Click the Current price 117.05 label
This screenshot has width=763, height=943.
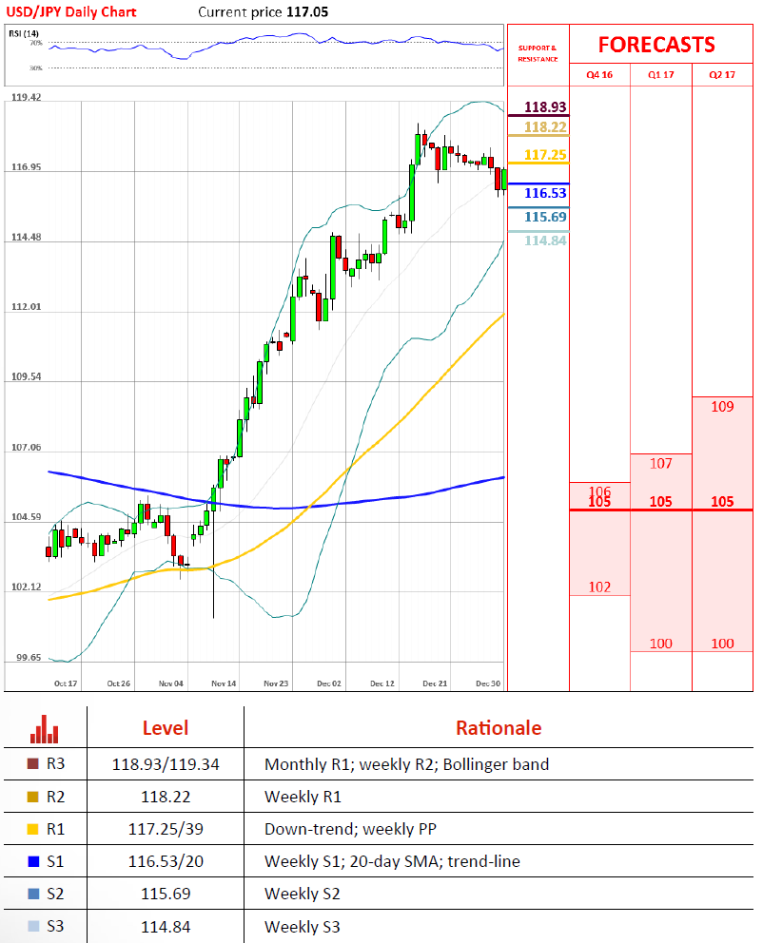[264, 12]
